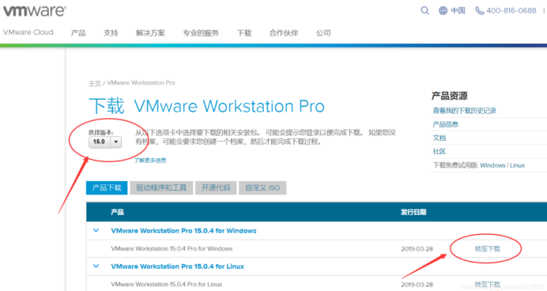Open the 合作伙伴 navigation menu

coord(284,32)
